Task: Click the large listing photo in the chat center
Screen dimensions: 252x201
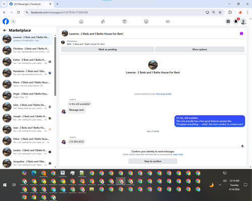Action: pyautogui.click(x=153, y=65)
